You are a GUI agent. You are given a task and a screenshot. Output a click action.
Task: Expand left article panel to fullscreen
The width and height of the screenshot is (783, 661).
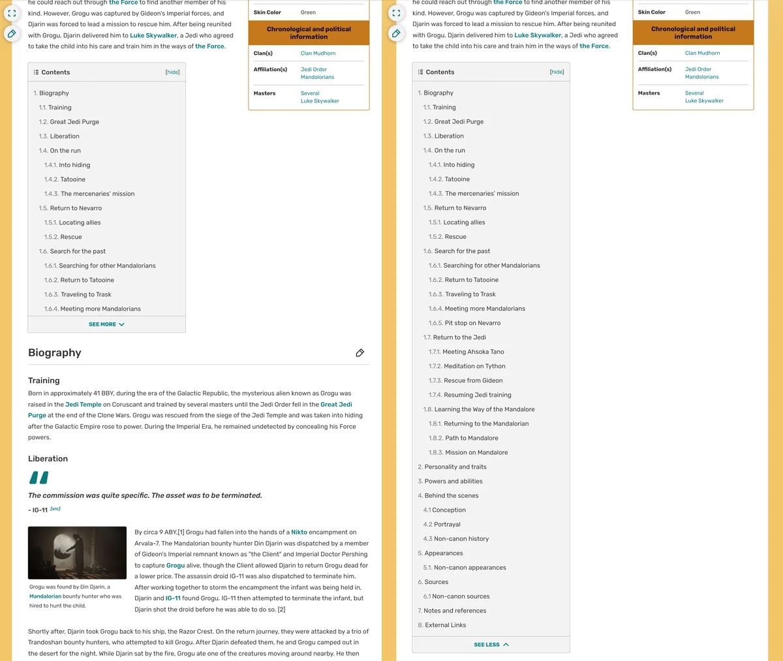(x=12, y=12)
